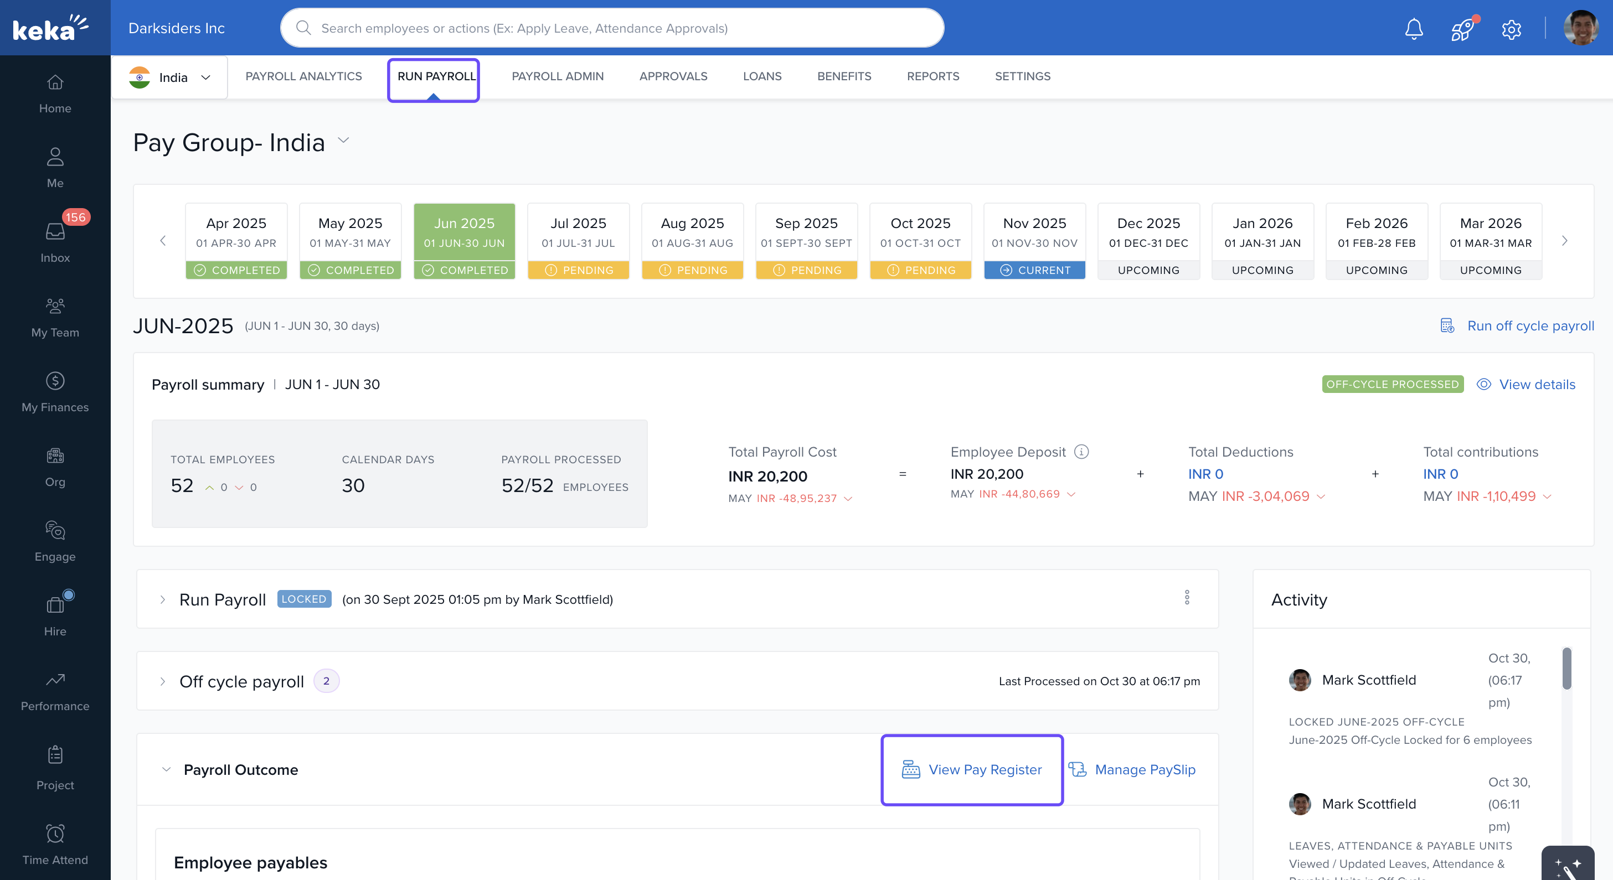
Task: Click the Run off cycle payroll link
Action: [1530, 325]
